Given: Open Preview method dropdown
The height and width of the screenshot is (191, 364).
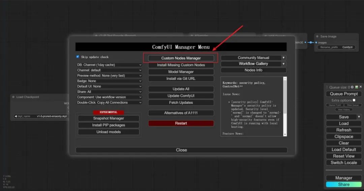Looking at the screenshot, I should click(109, 75).
